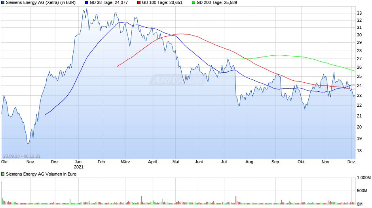Screen dimensions: 372x208
Task: Click the '0M' volume axis label
Action: click(360, 204)
